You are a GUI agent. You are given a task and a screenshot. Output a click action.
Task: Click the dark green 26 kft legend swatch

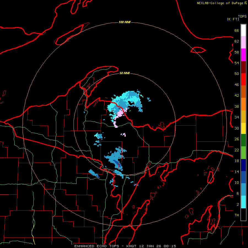[243, 140]
